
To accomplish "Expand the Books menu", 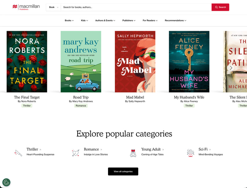I will [69, 20].
